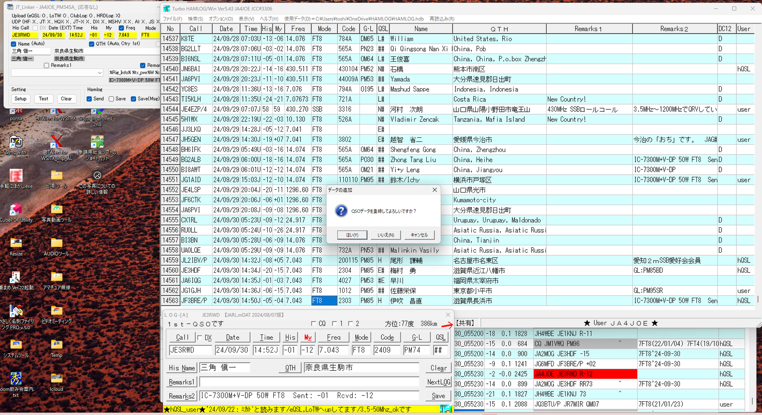Click the Test button in JT_Linker
Image resolution: width=762 pixels, height=415 pixels.
[x=43, y=99]
